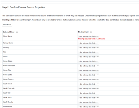
Task: Click the 'Work Street' external field text
Action: [8, 84]
